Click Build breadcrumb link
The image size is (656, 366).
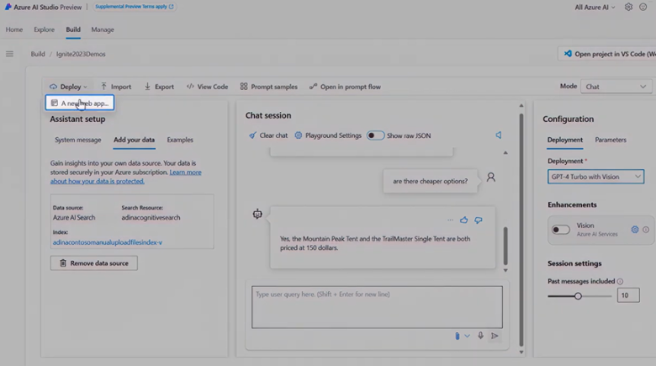point(38,54)
